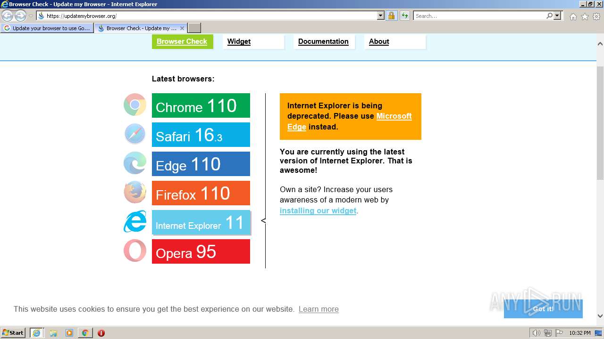Expand the address bar history dropdown
604x339 pixels.
point(381,16)
